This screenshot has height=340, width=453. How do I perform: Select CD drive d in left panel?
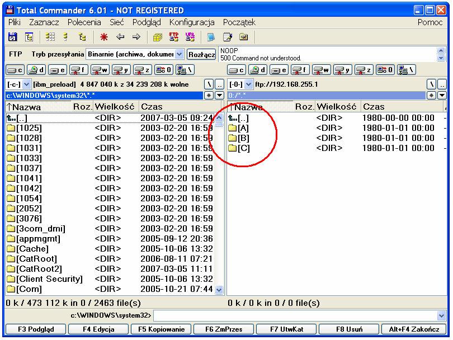(x=36, y=70)
